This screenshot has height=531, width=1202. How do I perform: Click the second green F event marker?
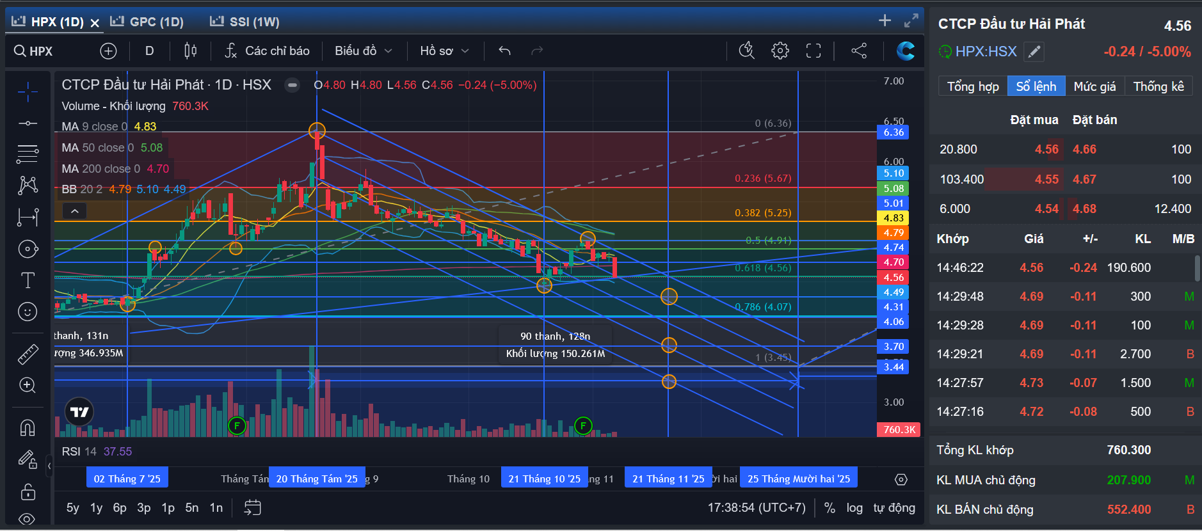pos(583,425)
